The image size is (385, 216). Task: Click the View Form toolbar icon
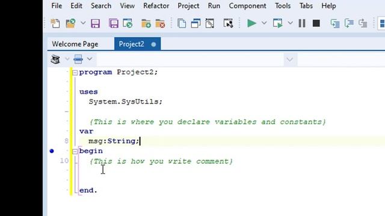coord(196,23)
